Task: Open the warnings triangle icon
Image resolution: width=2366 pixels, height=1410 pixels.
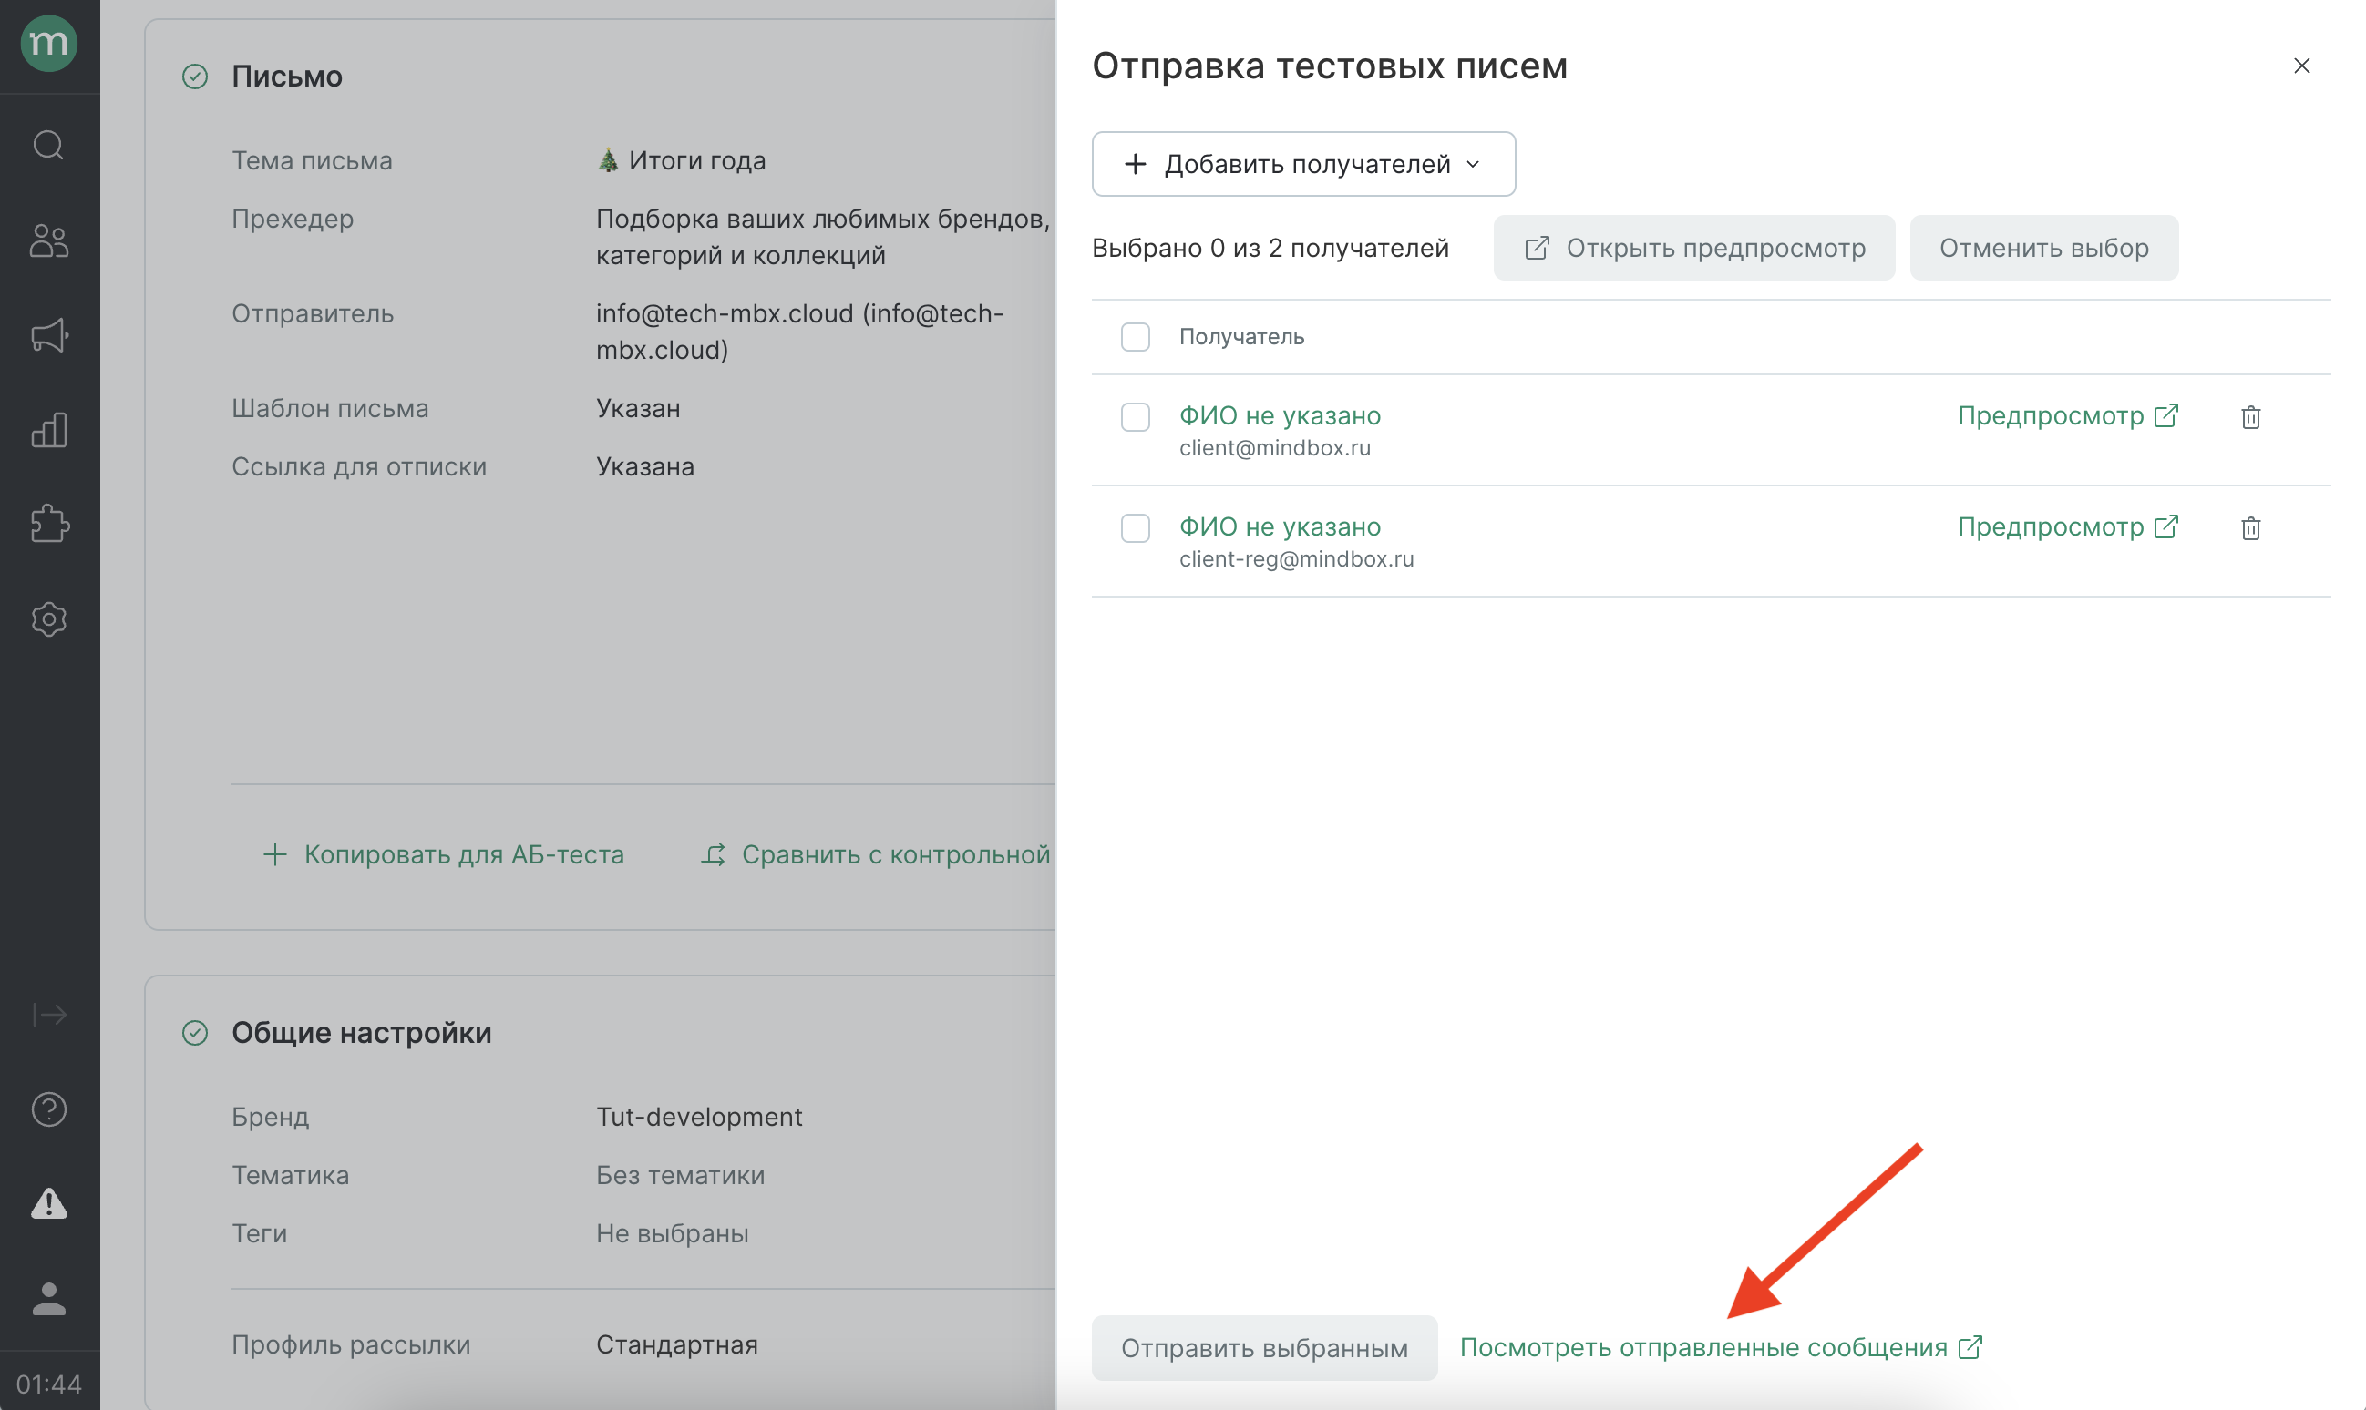Action: click(48, 1204)
